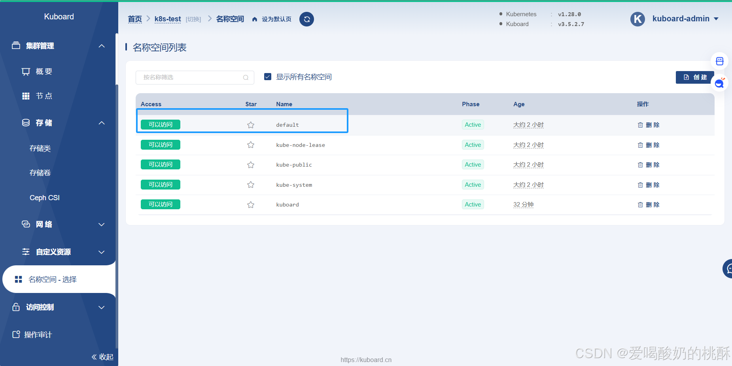
Task: Toggle 显示所有名称空间 checkbox
Action: (268, 77)
